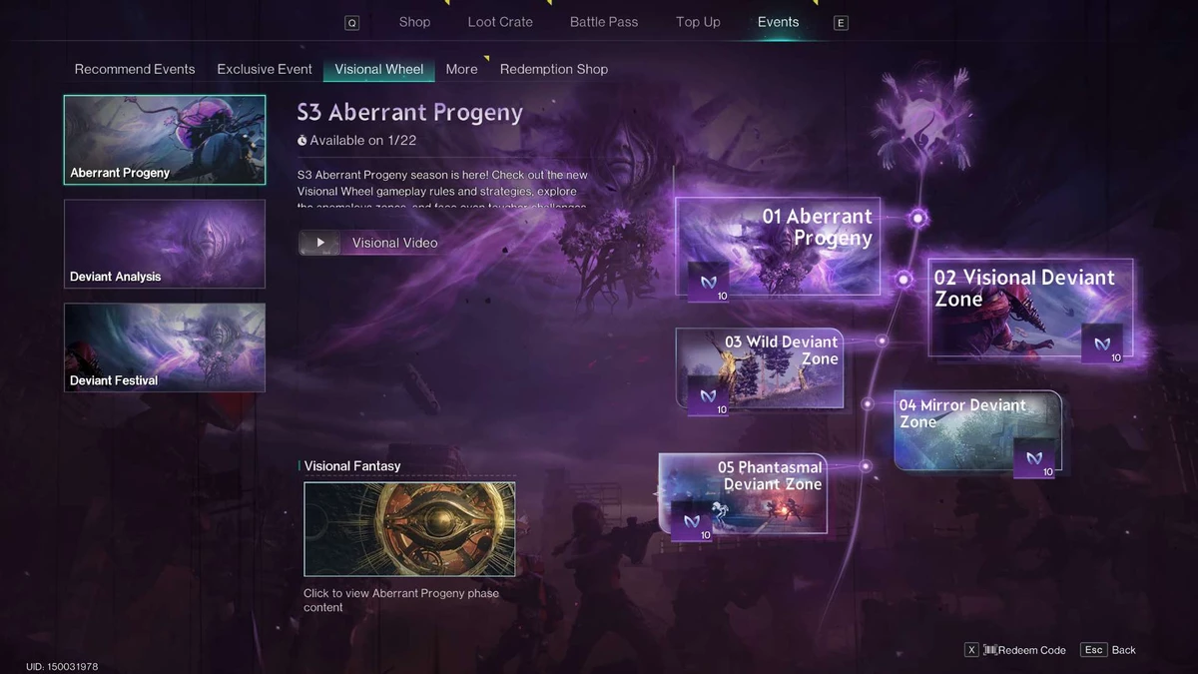Image resolution: width=1198 pixels, height=674 pixels.
Task: View the Visional Fantasy eye image
Action: [x=409, y=529]
